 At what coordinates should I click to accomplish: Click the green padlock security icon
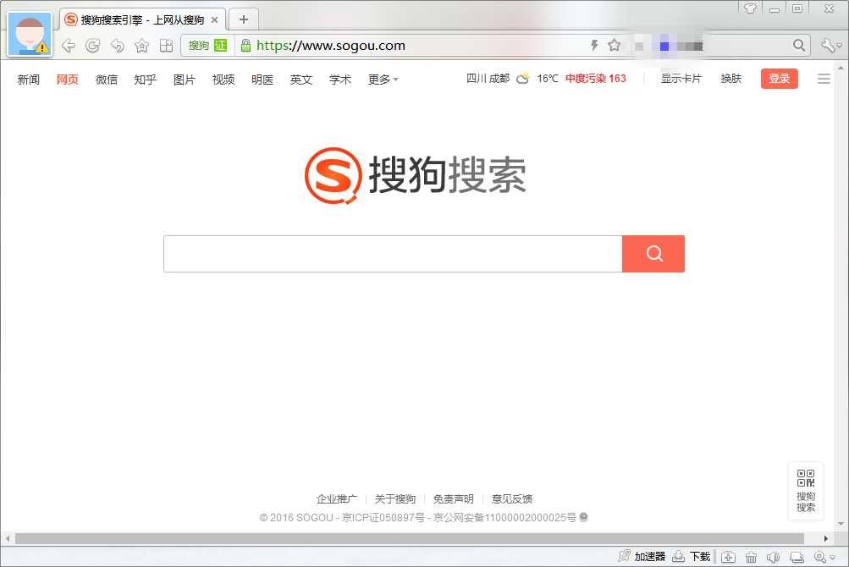[x=245, y=46]
